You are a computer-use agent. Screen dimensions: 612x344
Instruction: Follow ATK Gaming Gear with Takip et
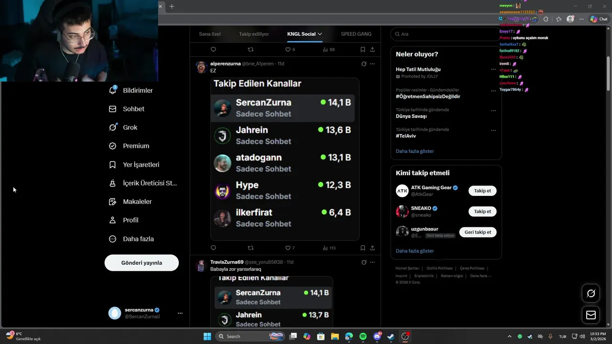pyautogui.click(x=482, y=191)
